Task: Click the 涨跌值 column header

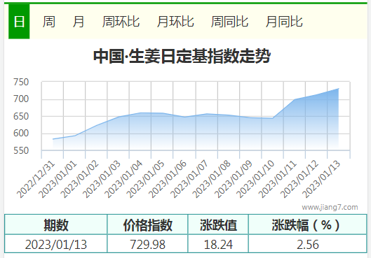Action: (218, 224)
